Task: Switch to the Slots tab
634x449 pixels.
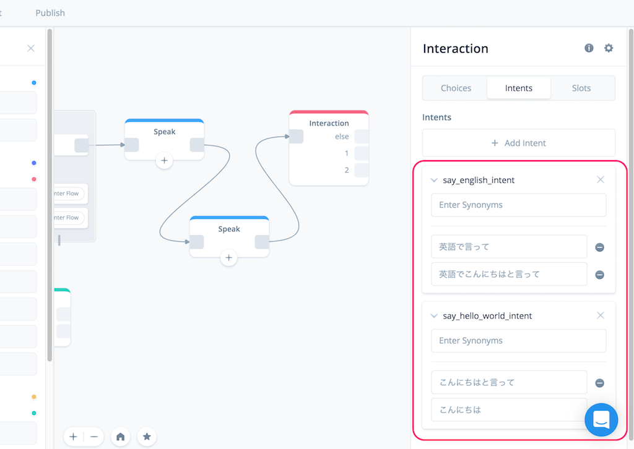Action: [581, 88]
